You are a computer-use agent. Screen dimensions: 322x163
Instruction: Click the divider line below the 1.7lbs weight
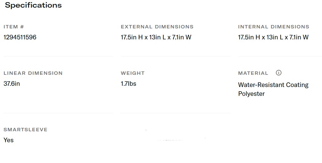click(x=176, y=113)
